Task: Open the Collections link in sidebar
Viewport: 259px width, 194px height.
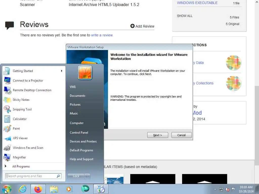Action: (203, 83)
